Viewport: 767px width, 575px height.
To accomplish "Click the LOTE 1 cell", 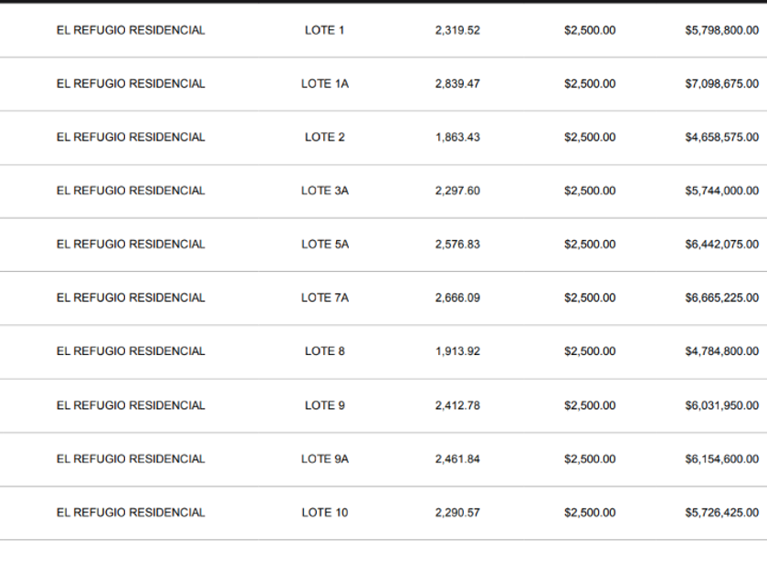I will [x=324, y=30].
